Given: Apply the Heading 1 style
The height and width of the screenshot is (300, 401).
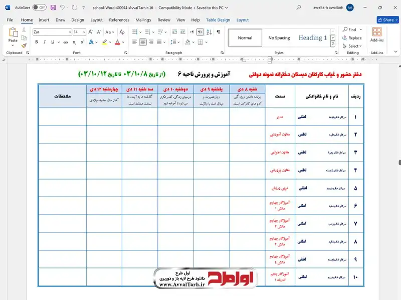Looking at the screenshot, I should [x=312, y=38].
